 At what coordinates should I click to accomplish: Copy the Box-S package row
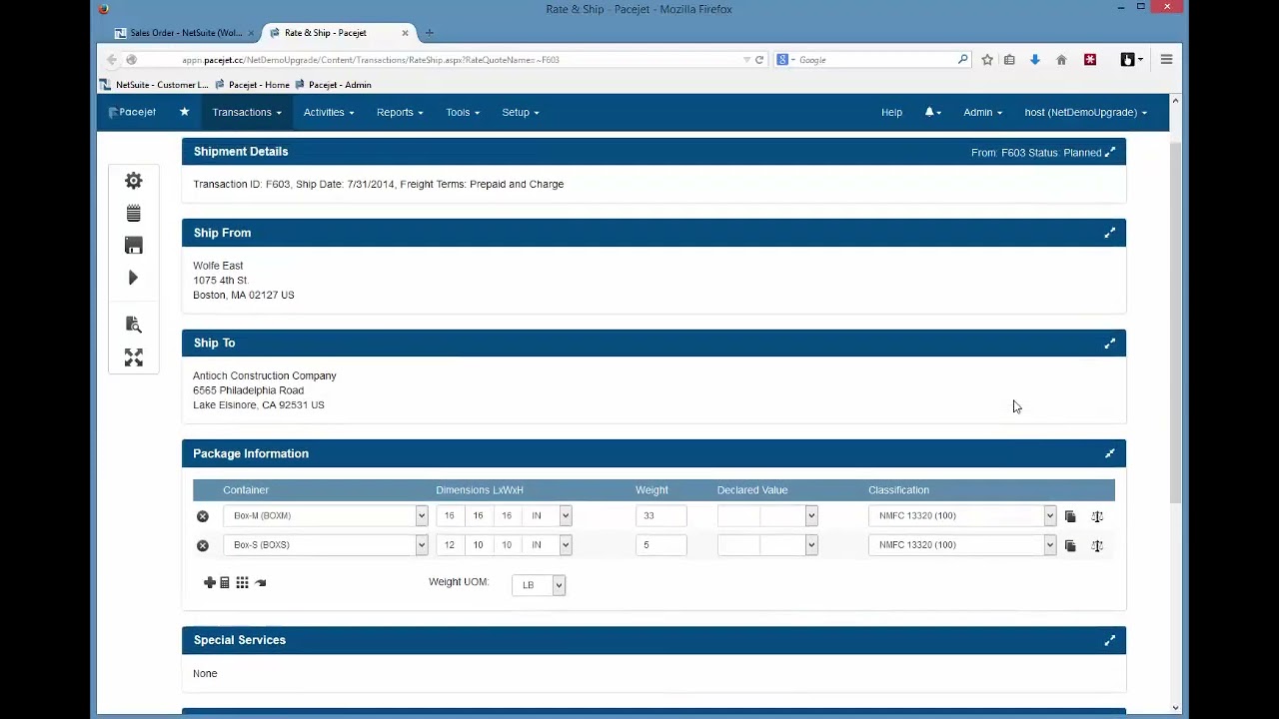(x=1070, y=545)
